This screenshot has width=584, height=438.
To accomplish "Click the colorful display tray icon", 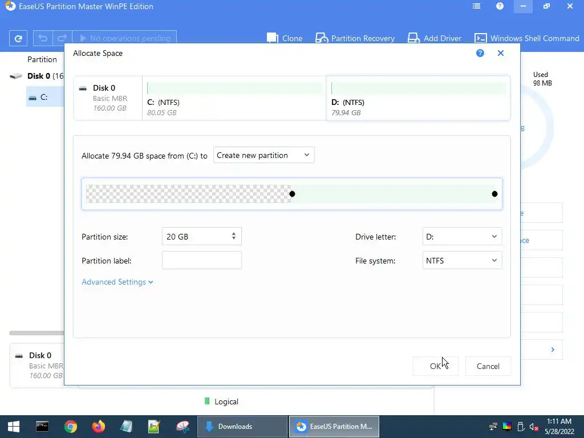I will tap(507, 427).
